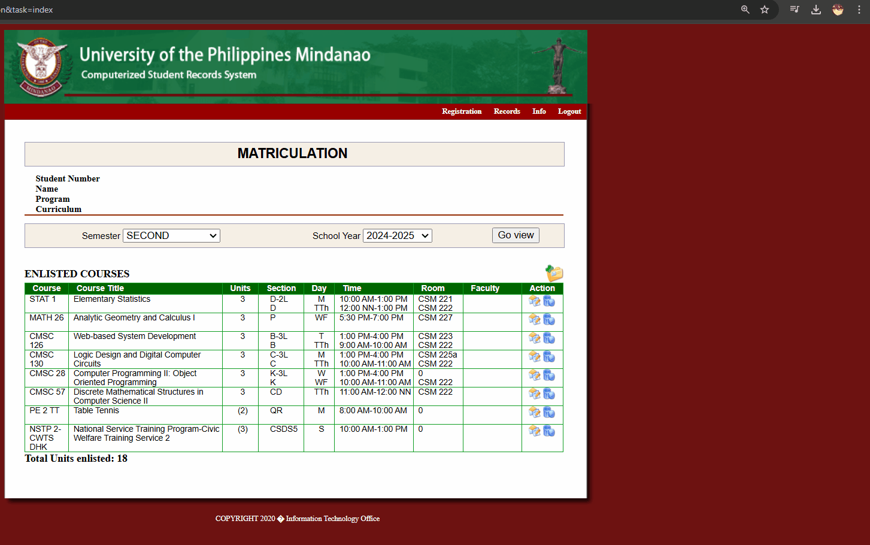Open the School Year dropdown

click(397, 235)
